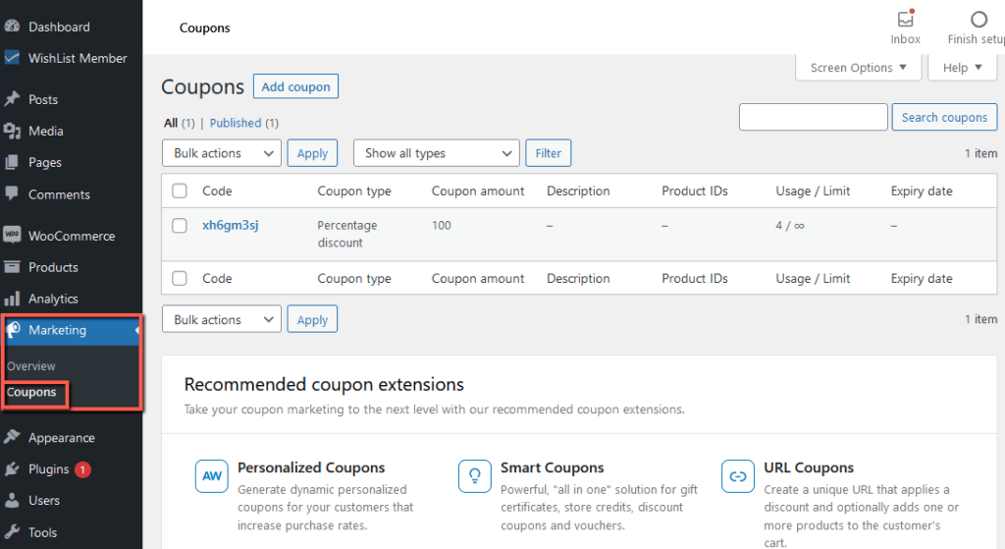Open the URL Coupons extension title

(x=809, y=467)
